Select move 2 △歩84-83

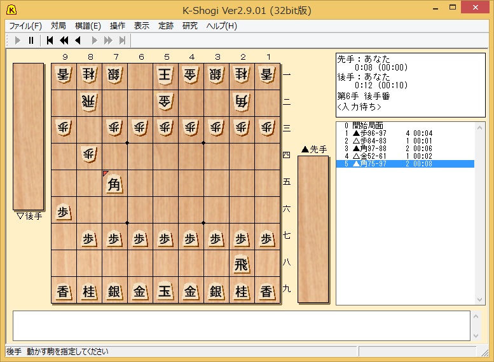(x=405, y=141)
